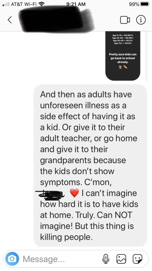Image resolution: width=152 pixels, height=271 pixels.
Task: Open the shared story post thumbnail
Action: pos(123,56)
